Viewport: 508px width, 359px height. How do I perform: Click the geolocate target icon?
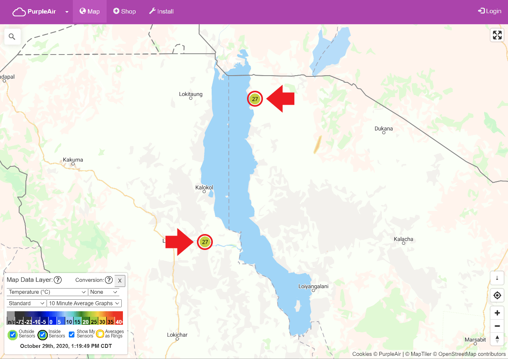click(x=497, y=296)
